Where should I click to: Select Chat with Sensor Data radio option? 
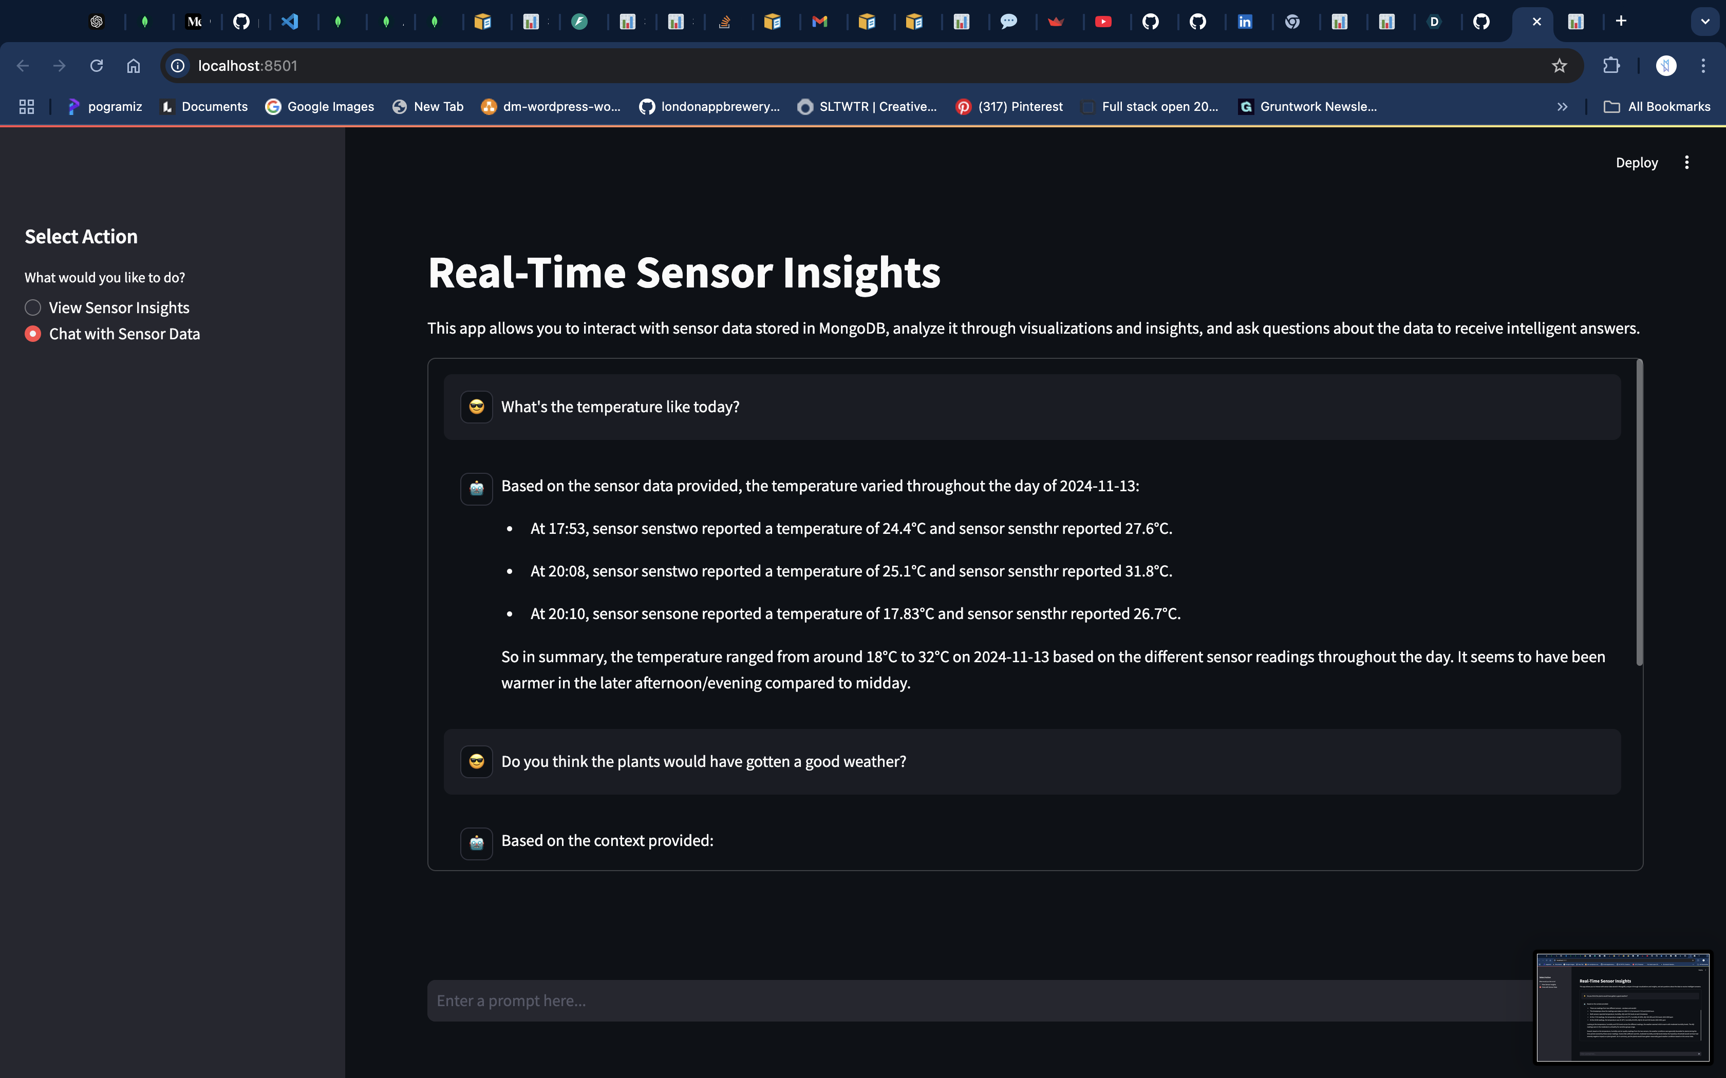coord(33,334)
